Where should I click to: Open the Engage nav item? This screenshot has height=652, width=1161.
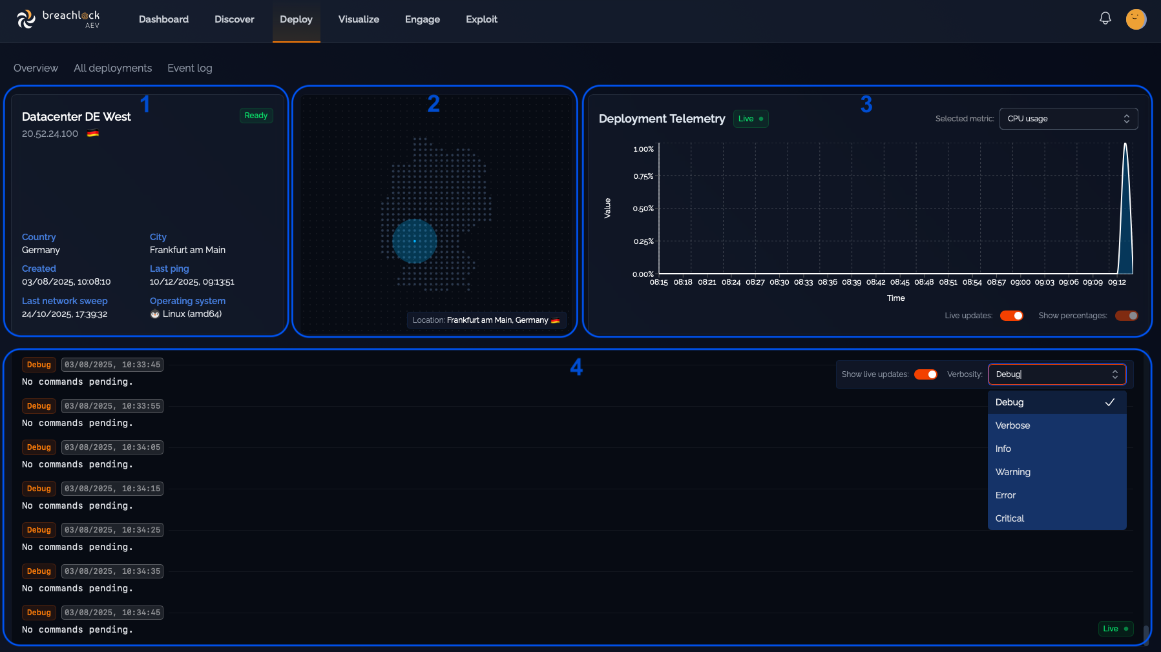(x=423, y=19)
